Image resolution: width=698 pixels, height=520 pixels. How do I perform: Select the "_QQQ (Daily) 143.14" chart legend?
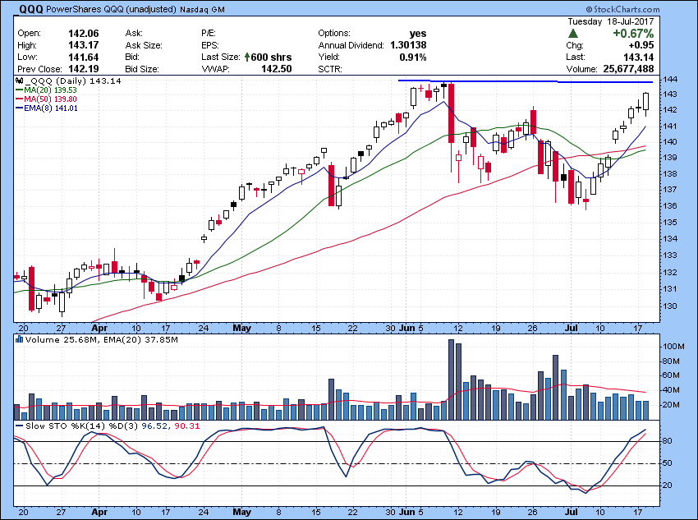[72, 81]
